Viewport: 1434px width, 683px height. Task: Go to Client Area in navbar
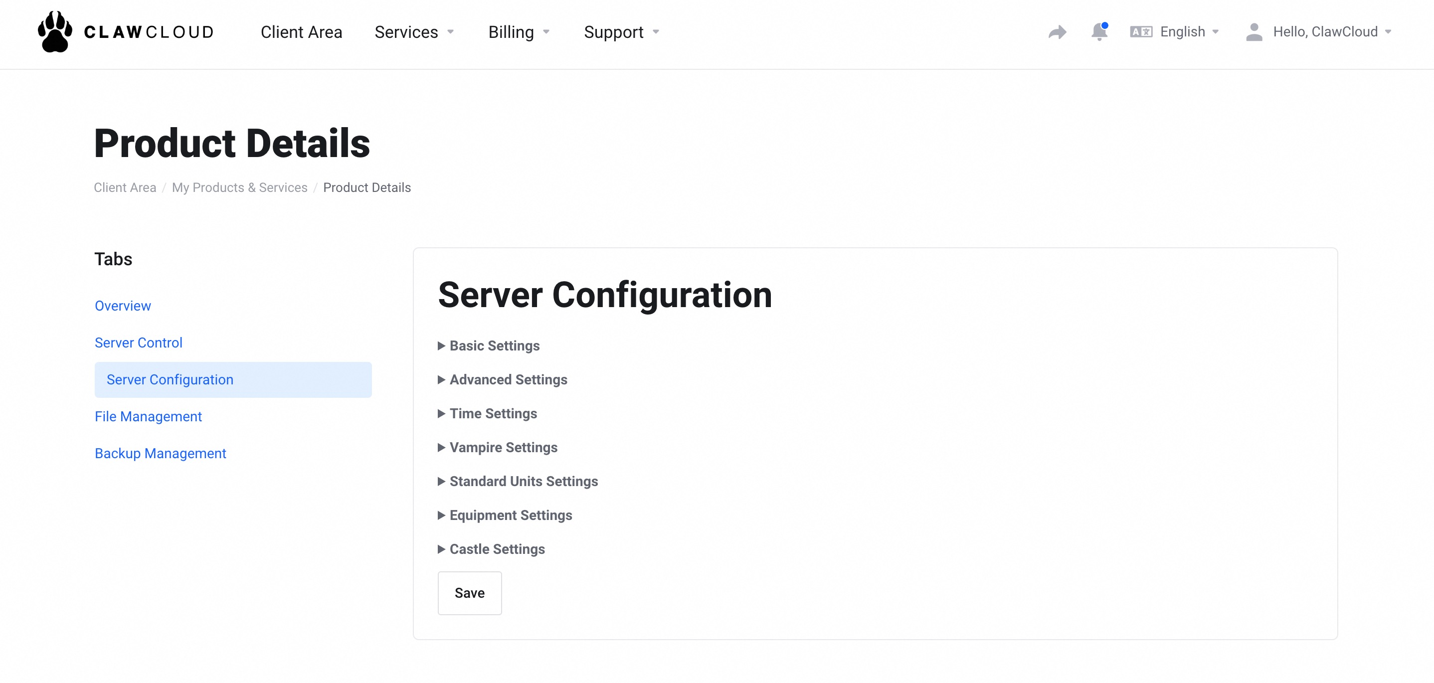[301, 32]
